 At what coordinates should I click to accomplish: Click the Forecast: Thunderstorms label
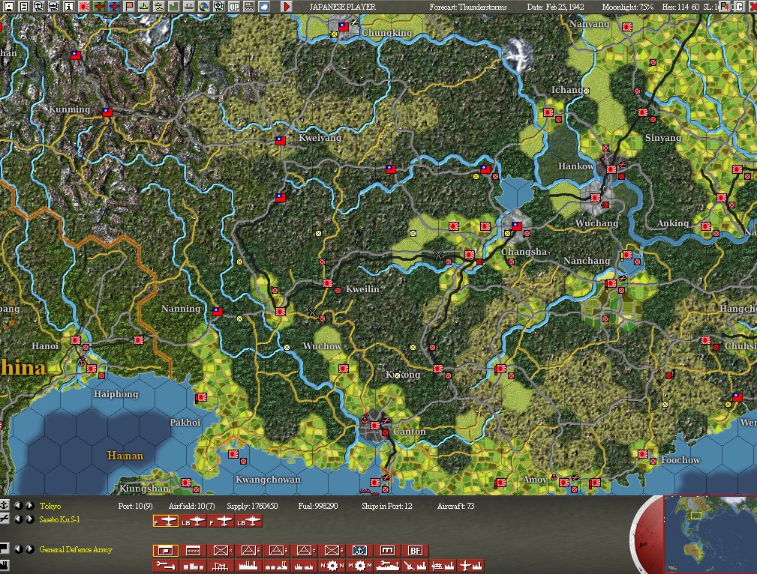[468, 7]
